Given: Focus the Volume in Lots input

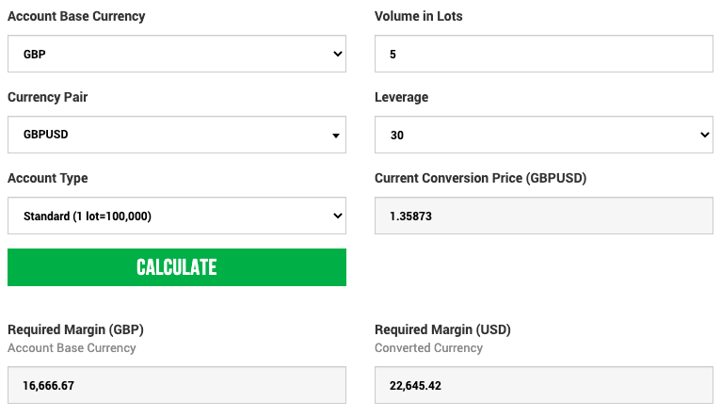Looking at the screenshot, I should [543, 54].
